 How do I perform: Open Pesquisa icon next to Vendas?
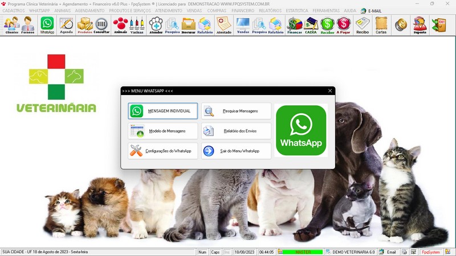[x=259, y=25]
